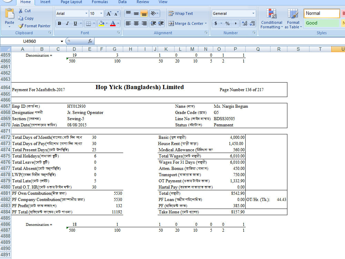Click Increase Indent icon
The width and height of the screenshot is (345, 259).
[161, 23]
